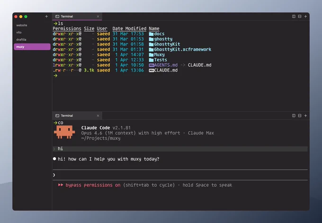Switch to the lower Terminal tab
Screen dimensions: 322x223
pos(77,116)
